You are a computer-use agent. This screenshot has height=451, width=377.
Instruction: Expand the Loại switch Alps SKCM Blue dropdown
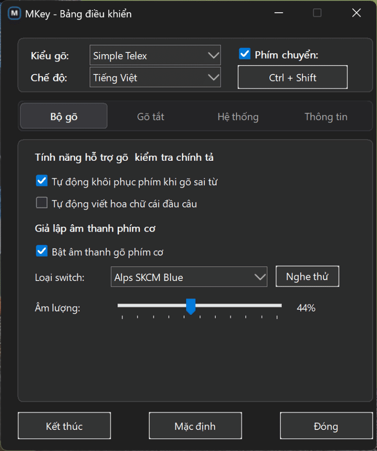(x=189, y=277)
